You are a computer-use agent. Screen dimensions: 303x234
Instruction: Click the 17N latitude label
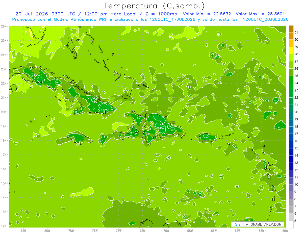pos(4,154)
